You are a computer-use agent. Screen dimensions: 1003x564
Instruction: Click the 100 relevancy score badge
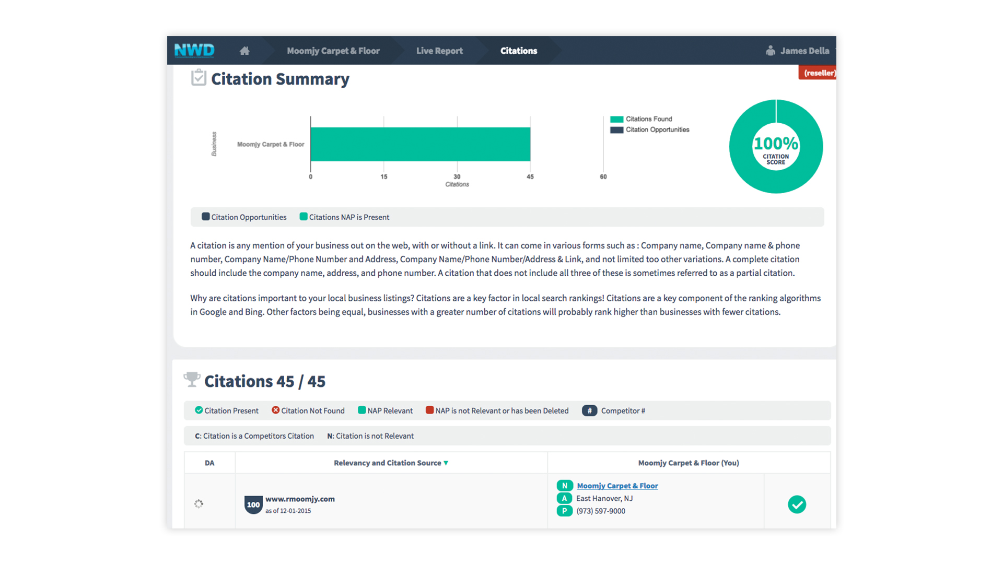pos(253,504)
